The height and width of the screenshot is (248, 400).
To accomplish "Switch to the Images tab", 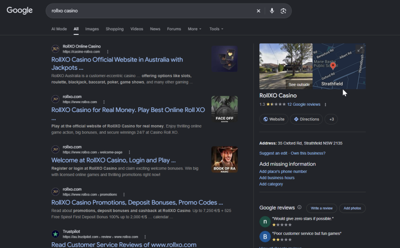I will [x=92, y=29].
